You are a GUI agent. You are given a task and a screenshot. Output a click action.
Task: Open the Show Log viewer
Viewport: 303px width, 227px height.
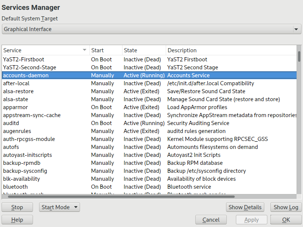286,207
